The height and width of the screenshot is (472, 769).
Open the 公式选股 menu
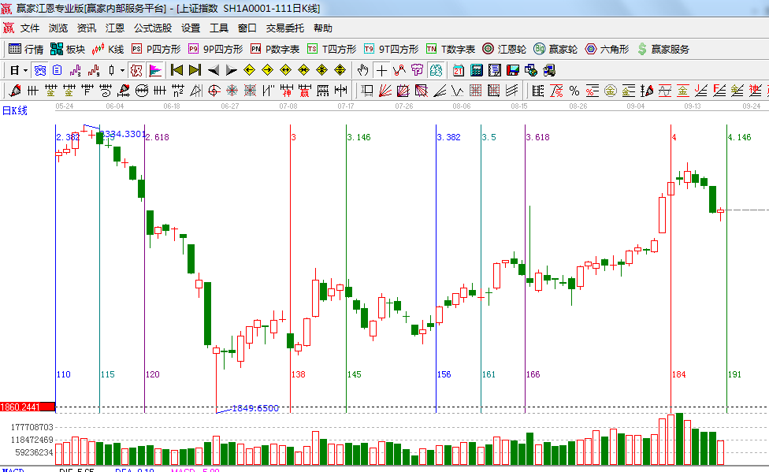tap(152, 28)
